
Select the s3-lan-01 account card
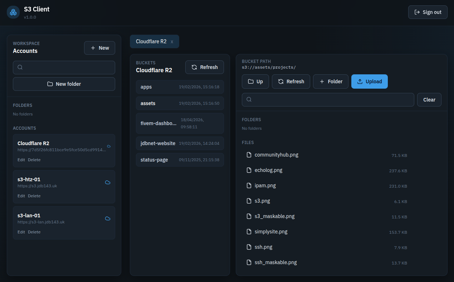pyautogui.click(x=64, y=223)
